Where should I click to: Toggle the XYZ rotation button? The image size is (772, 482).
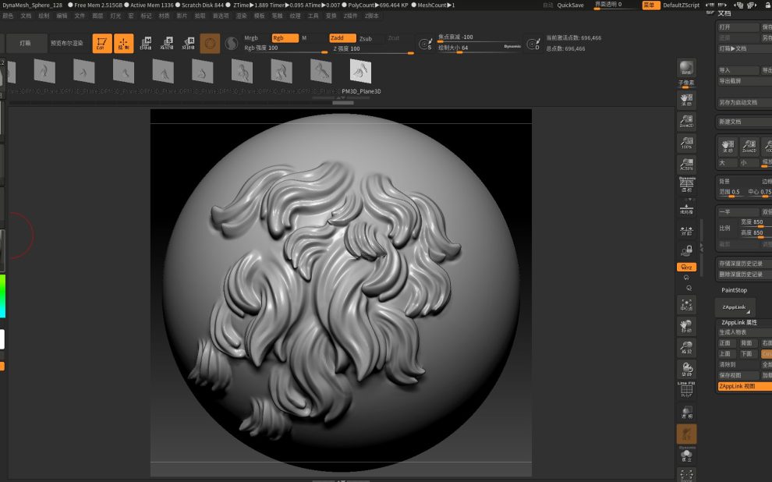686,267
